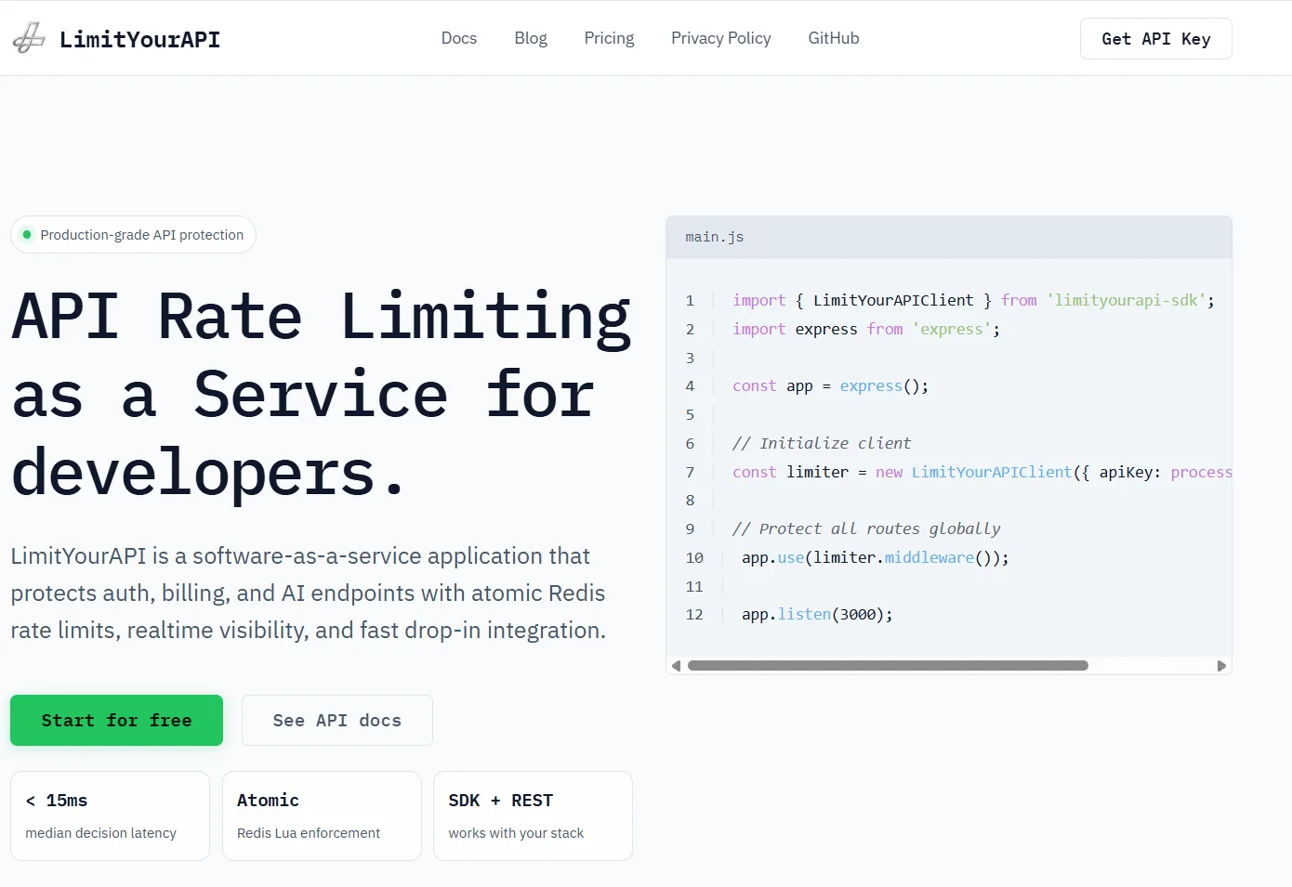The height and width of the screenshot is (887, 1292).
Task: Visit the GitHub link in navbar
Action: point(834,38)
